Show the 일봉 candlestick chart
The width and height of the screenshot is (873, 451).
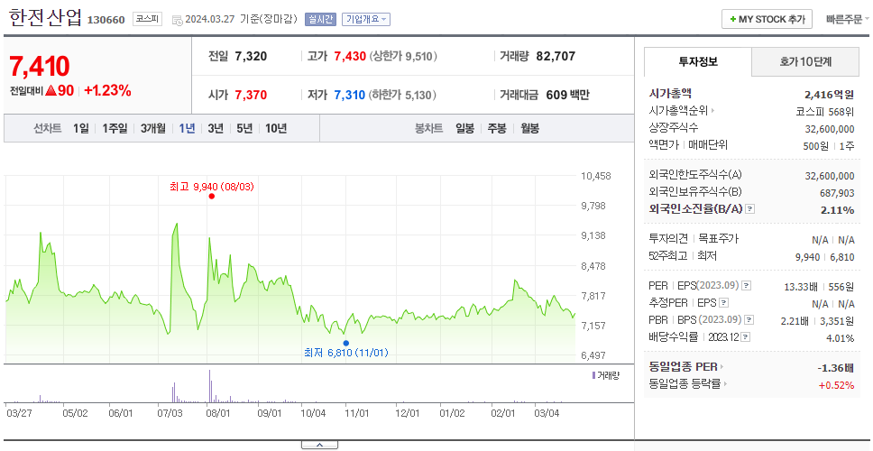pyautogui.click(x=464, y=129)
